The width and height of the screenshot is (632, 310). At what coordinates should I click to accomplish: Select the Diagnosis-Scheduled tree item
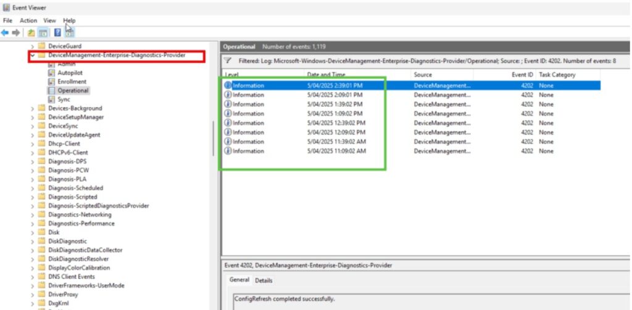click(76, 187)
